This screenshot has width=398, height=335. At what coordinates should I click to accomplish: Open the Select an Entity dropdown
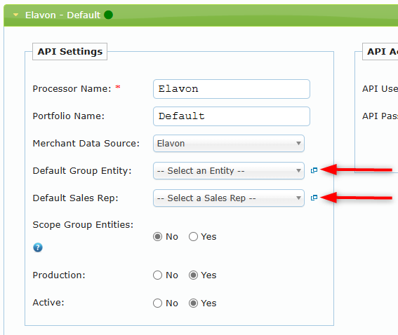(x=229, y=171)
